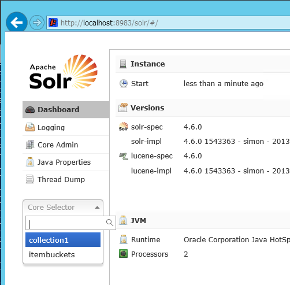Click the Versions notepad icon
The width and height of the screenshot is (290, 285).
click(x=123, y=108)
